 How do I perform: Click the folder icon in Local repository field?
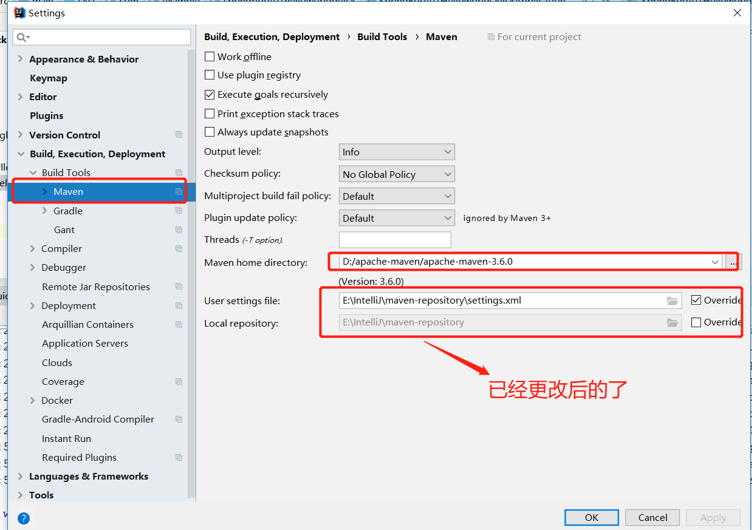pyautogui.click(x=672, y=323)
